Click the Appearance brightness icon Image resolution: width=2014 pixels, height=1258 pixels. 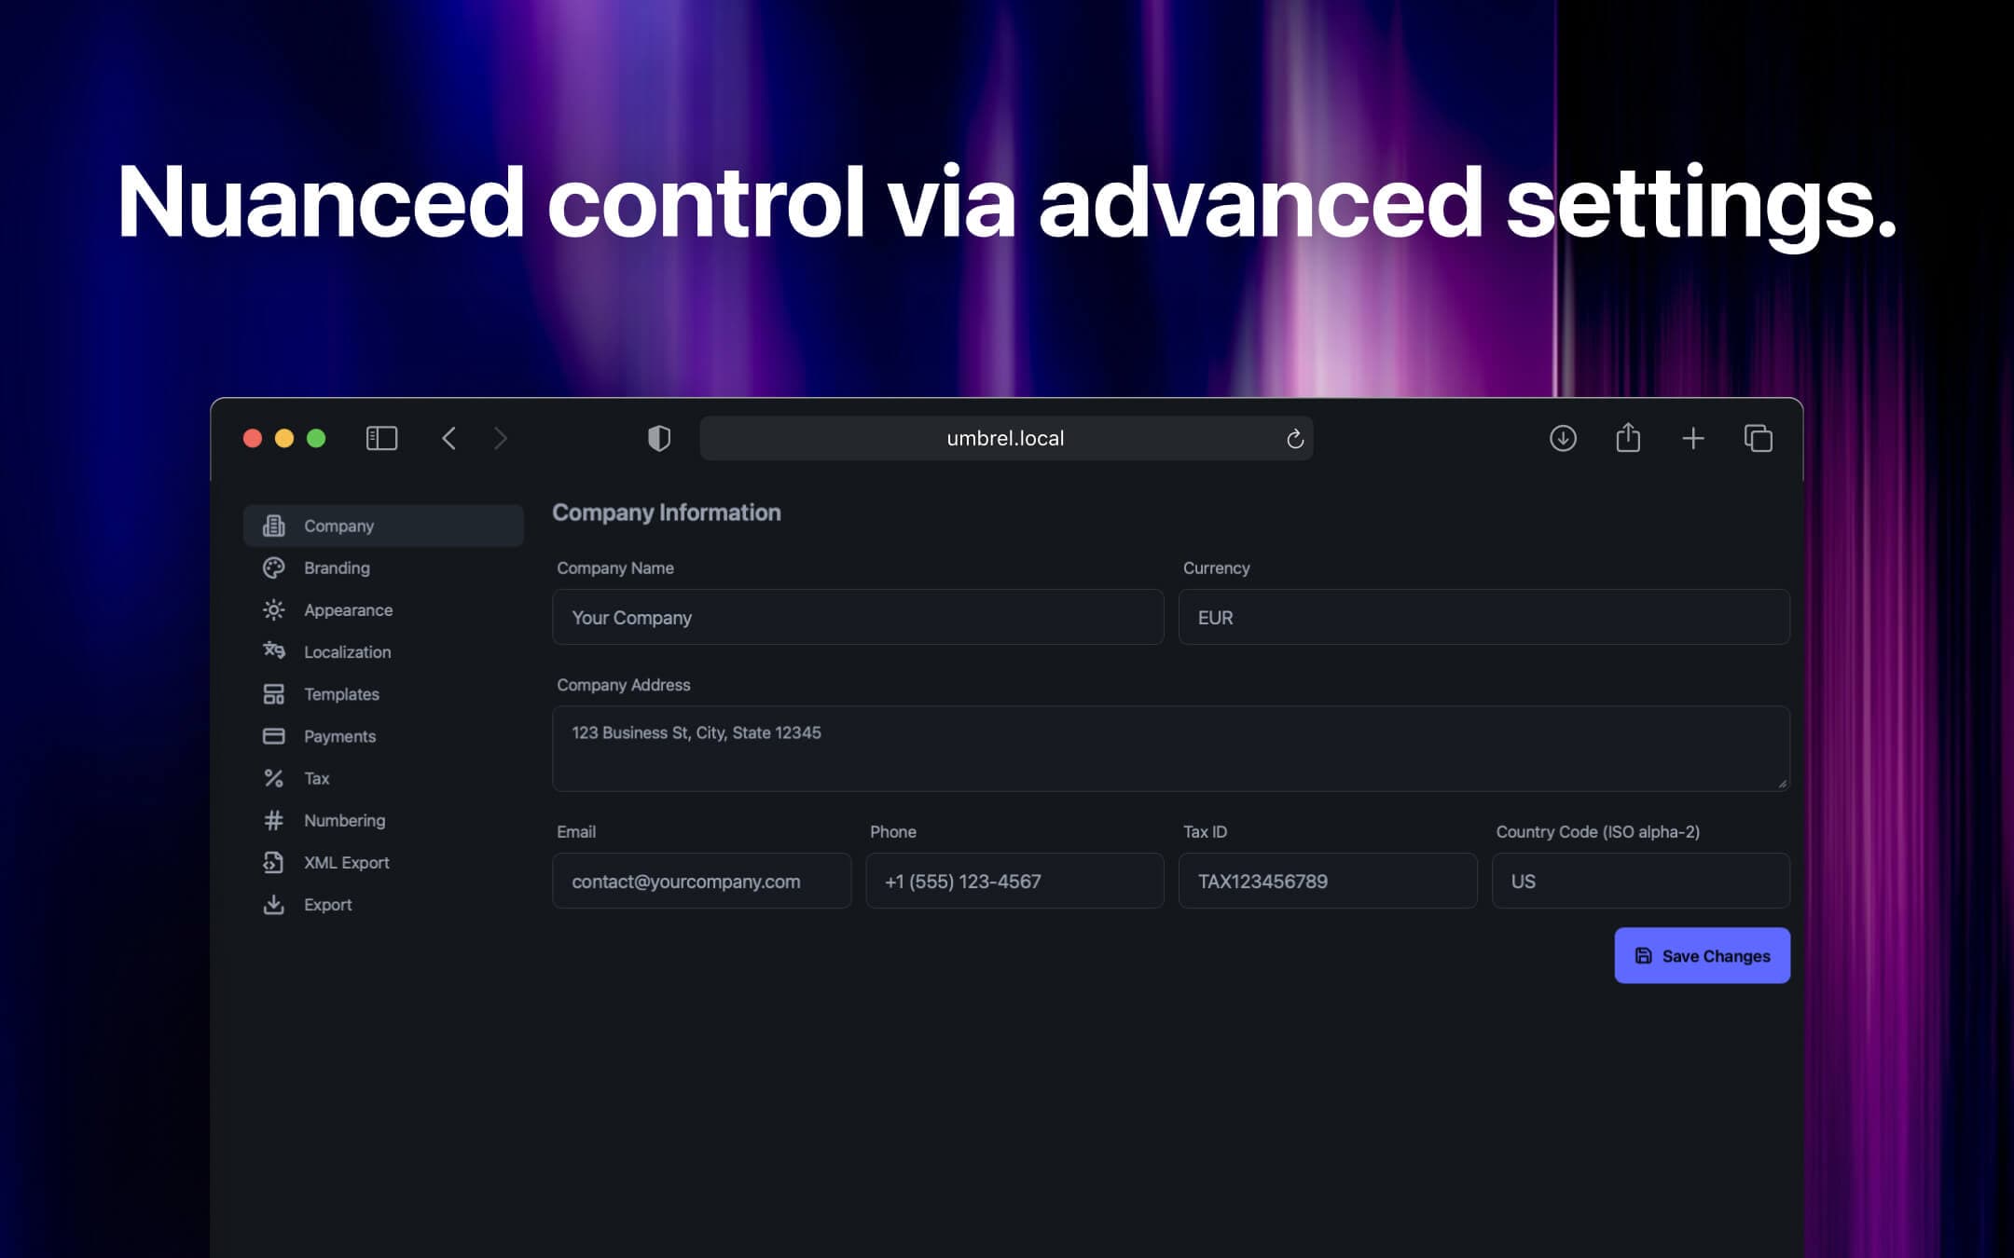tap(273, 609)
